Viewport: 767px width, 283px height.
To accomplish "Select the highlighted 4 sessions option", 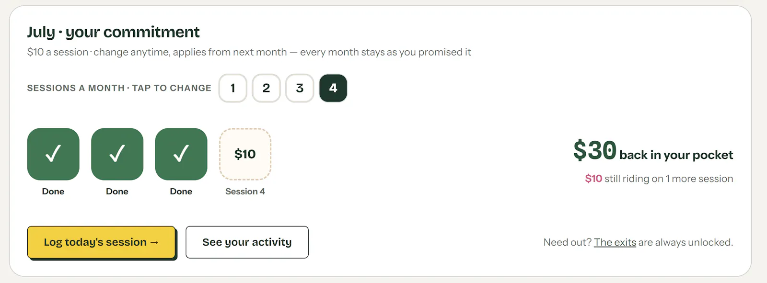I will (x=333, y=88).
